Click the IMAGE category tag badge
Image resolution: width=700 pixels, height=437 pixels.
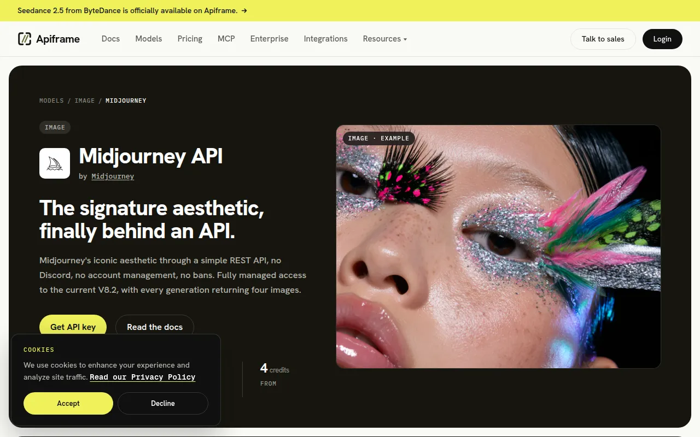pyautogui.click(x=55, y=127)
